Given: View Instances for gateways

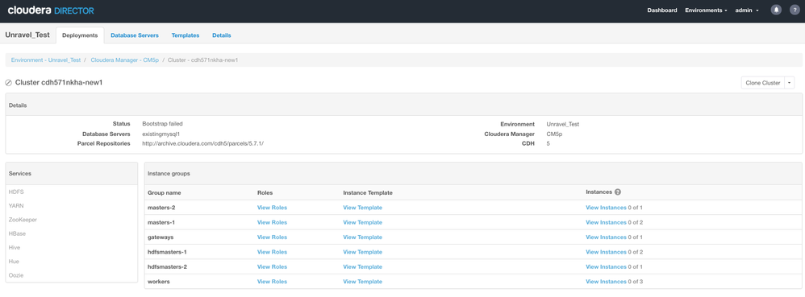Looking at the screenshot, I should pos(606,237).
